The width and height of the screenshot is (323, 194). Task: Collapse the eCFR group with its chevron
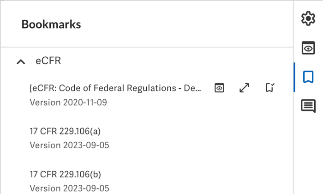pyautogui.click(x=21, y=61)
